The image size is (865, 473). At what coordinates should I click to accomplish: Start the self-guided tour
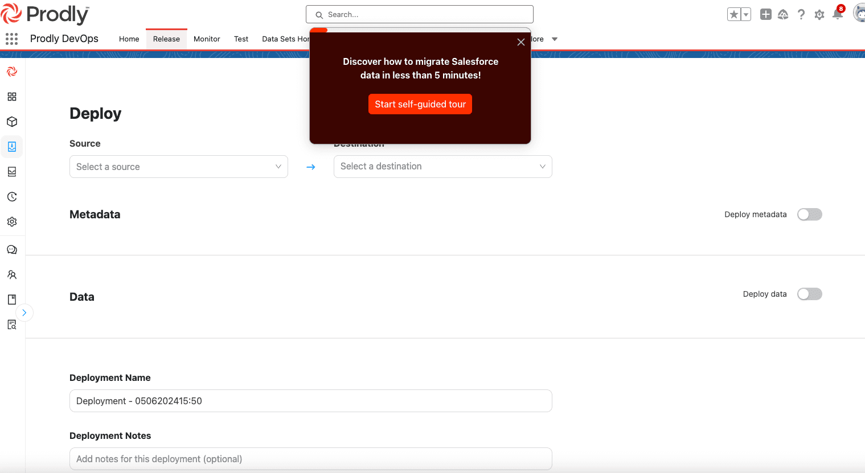(420, 104)
